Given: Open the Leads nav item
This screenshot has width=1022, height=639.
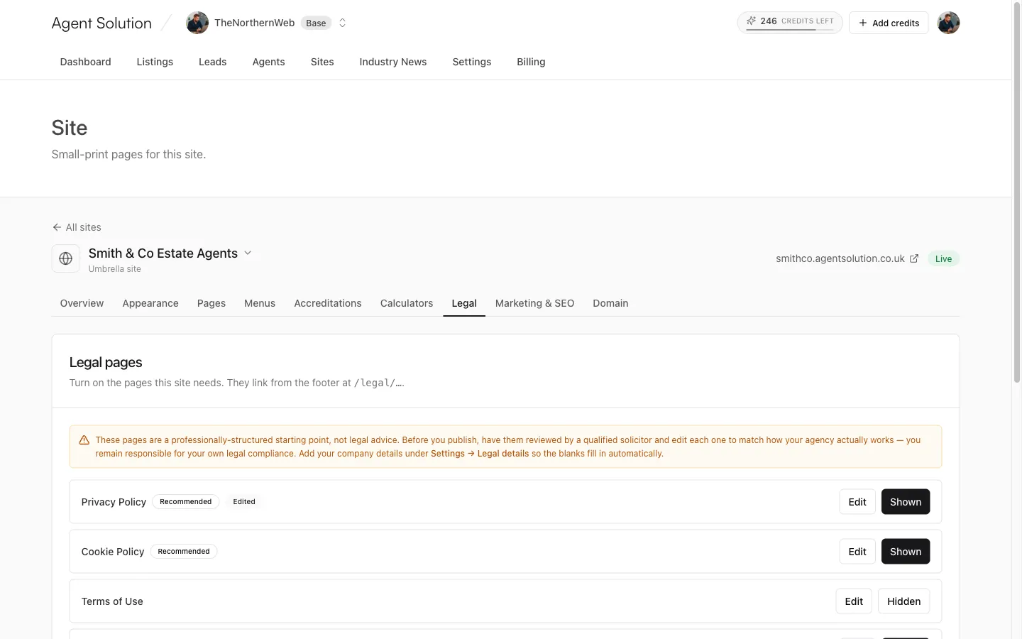Looking at the screenshot, I should click(x=213, y=62).
